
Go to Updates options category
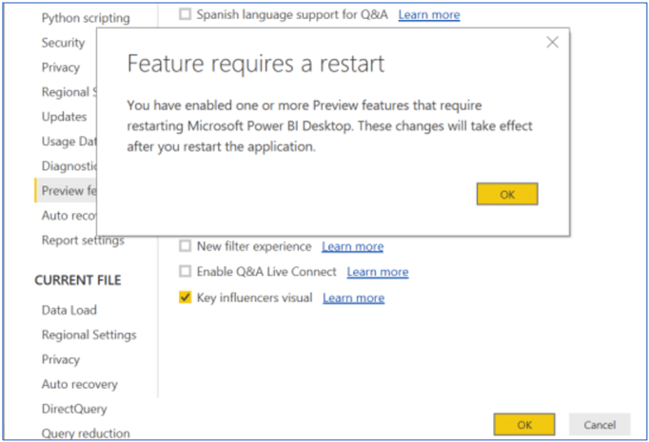point(64,117)
